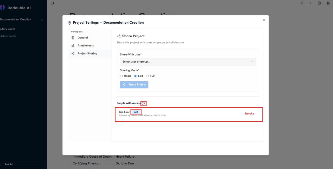Click the Ask AI button
333x169 pixels.
(9, 164)
